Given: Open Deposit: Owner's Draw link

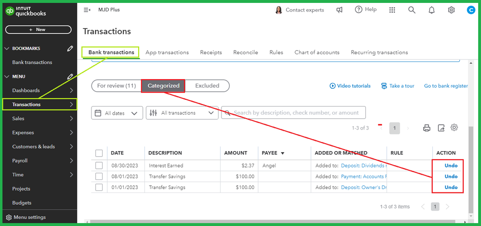Looking at the screenshot, I should [x=364, y=188].
